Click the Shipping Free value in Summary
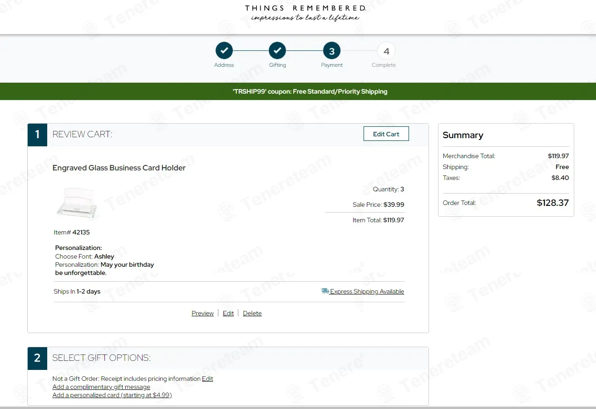Viewport: 596px width, 409px height. coord(562,167)
